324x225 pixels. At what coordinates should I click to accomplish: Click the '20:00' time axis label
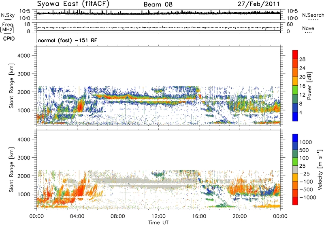coord(239,216)
